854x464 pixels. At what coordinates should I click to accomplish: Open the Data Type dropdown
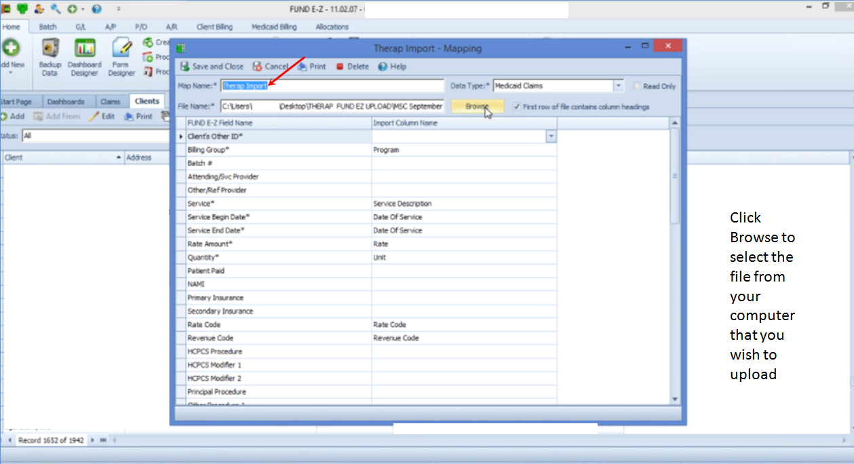(618, 86)
